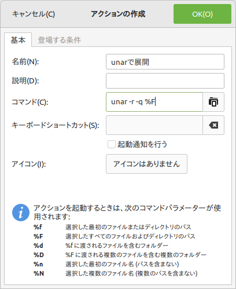Confirm with the green OK(O) button
The height and width of the screenshot is (289, 236).
pyautogui.click(x=202, y=14)
